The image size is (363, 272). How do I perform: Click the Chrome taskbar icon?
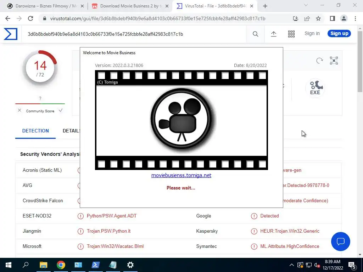(x=61, y=265)
